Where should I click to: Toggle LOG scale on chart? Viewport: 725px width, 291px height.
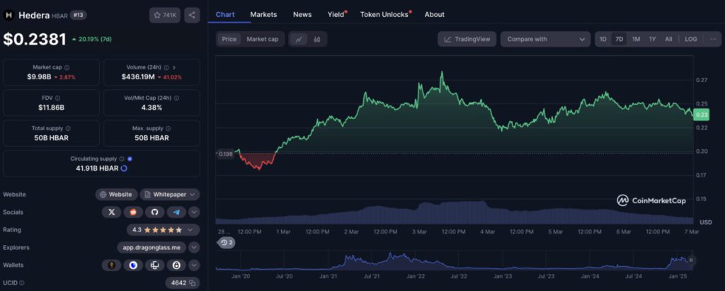click(x=691, y=40)
